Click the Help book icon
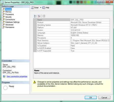Viewport: 114px width, 102px height. (x=44, y=8)
